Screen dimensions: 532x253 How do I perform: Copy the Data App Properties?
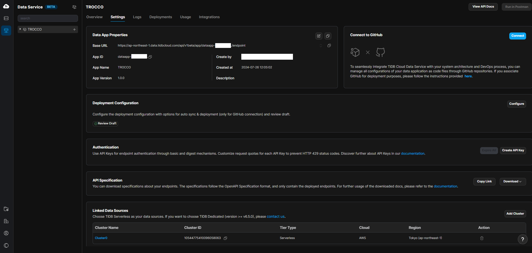pos(328,36)
